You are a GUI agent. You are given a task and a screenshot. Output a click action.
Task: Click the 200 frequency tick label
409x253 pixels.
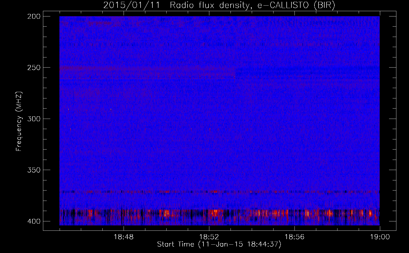(34, 16)
